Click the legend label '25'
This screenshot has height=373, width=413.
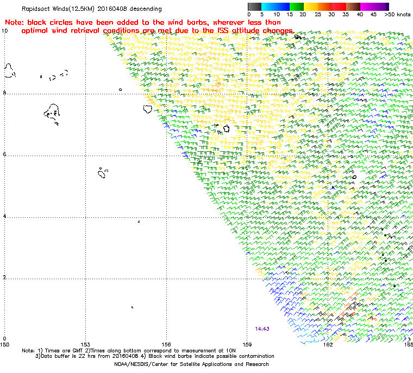(x=318, y=15)
